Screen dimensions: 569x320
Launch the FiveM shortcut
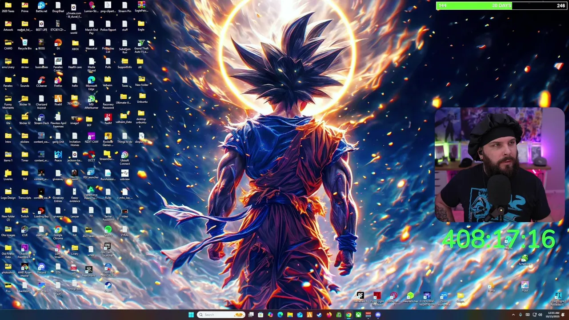(58, 100)
